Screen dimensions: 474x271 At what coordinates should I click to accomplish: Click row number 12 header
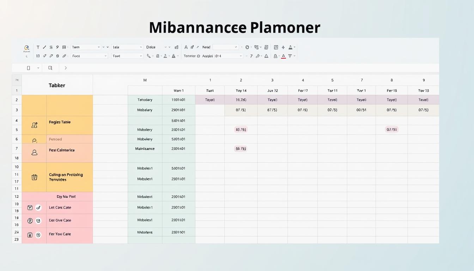coord(17,197)
